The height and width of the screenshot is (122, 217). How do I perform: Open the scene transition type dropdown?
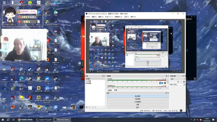point(177,79)
